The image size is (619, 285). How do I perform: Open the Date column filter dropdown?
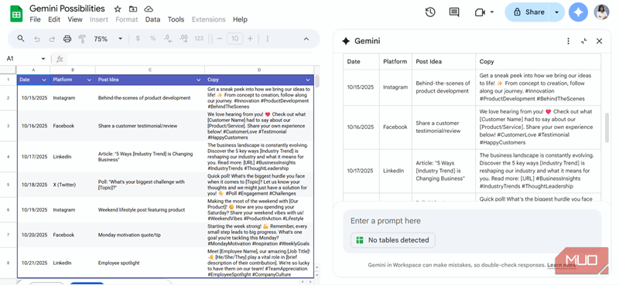[x=44, y=80]
